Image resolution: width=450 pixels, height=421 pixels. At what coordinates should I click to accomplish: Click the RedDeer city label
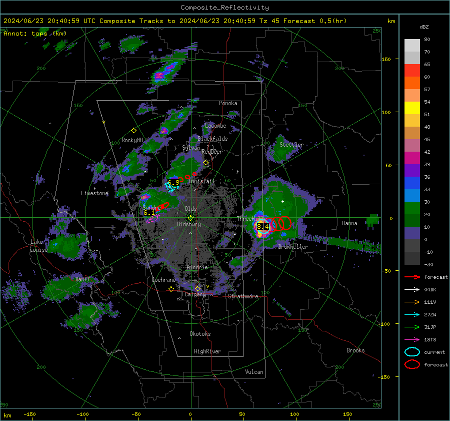coord(212,152)
